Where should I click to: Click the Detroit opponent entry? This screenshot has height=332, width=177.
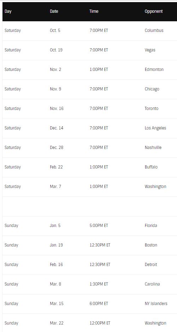point(151,265)
